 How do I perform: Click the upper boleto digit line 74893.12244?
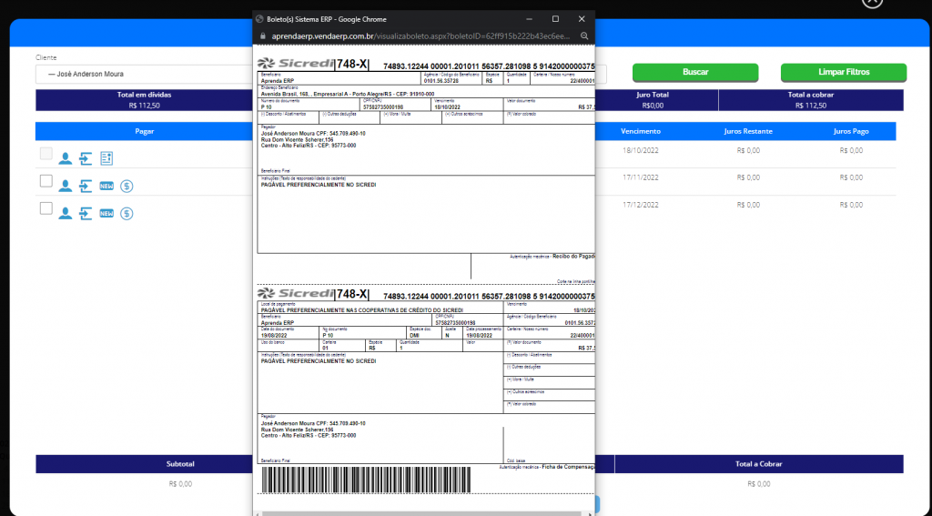point(489,66)
